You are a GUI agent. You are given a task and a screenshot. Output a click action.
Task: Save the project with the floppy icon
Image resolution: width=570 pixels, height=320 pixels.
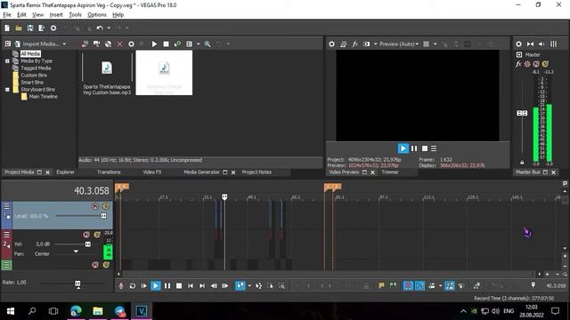pyautogui.click(x=30, y=28)
